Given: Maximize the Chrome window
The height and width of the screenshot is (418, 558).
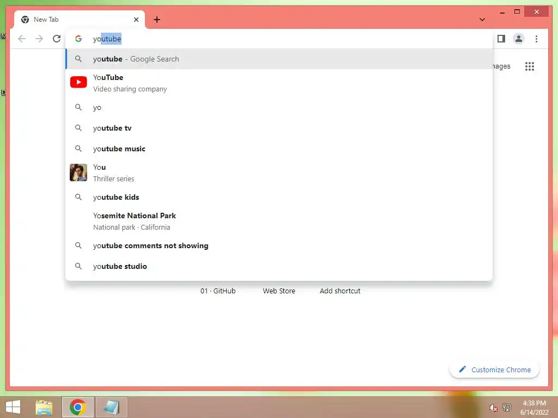Looking at the screenshot, I should pos(517,12).
